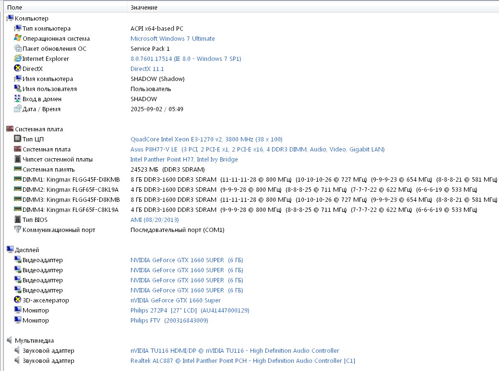Select the Системная память field label
The image size is (499, 371).
[48, 170]
